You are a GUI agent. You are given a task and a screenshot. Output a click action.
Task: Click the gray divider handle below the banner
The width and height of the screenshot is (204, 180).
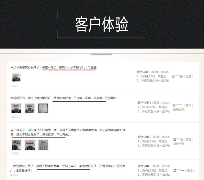pyautogui.click(x=101, y=55)
